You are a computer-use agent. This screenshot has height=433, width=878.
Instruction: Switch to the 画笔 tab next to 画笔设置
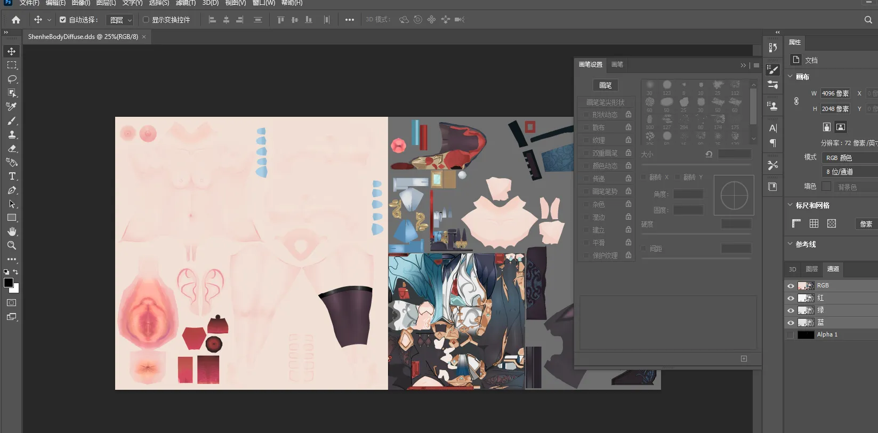coord(617,65)
